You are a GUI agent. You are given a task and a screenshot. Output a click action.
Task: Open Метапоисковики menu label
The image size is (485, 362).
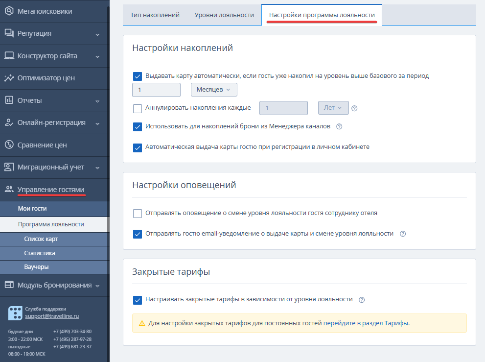pos(45,11)
